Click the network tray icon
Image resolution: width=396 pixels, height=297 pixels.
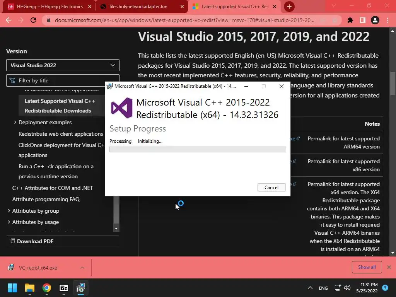338,288
